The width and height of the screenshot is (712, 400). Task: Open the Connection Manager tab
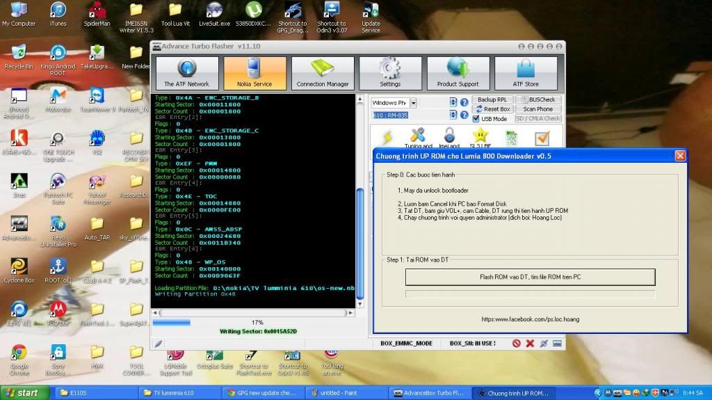coord(323,73)
